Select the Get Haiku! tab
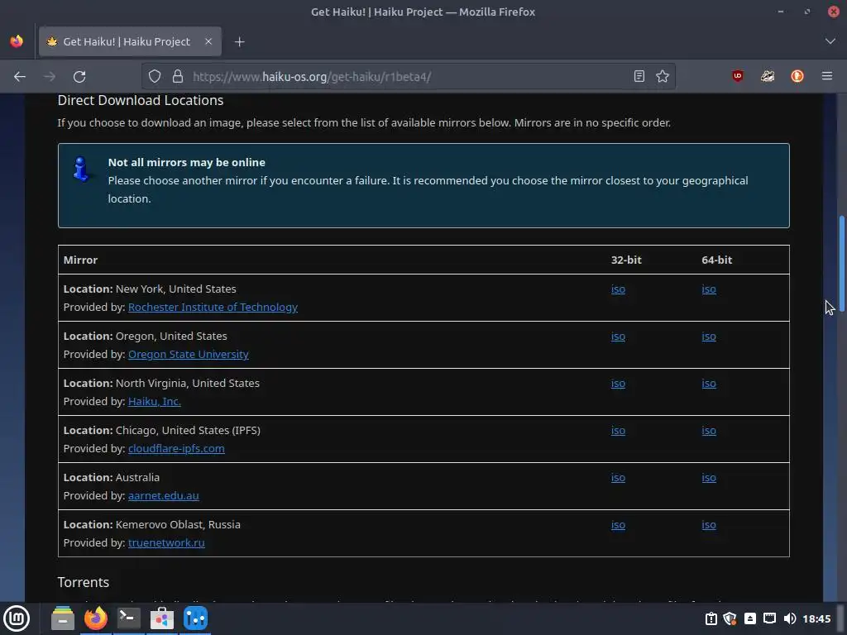 click(130, 41)
